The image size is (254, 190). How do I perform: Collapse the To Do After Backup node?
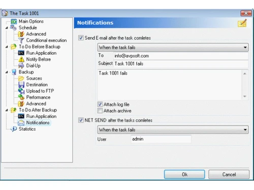(7, 110)
